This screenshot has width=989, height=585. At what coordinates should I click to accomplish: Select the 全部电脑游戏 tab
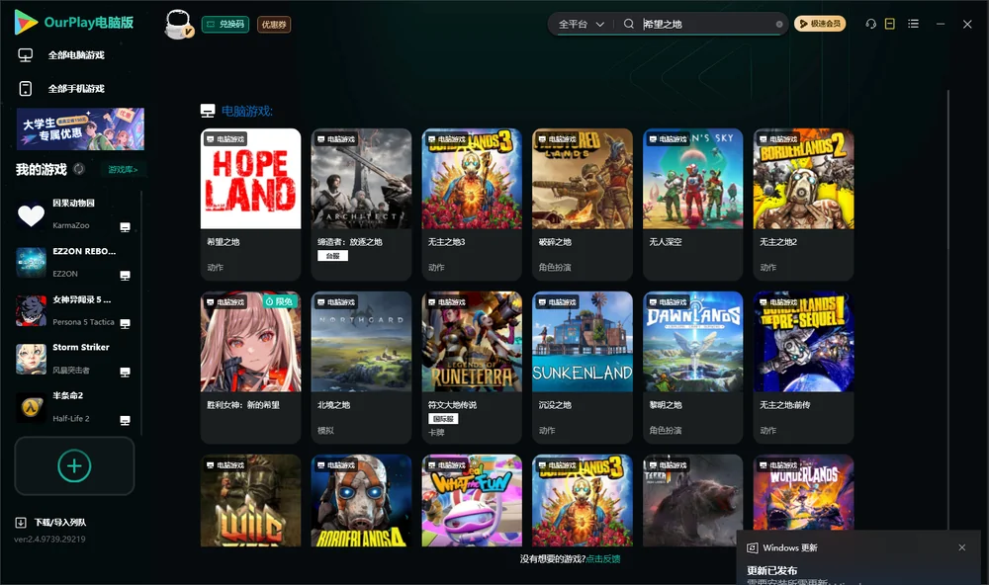[76, 55]
